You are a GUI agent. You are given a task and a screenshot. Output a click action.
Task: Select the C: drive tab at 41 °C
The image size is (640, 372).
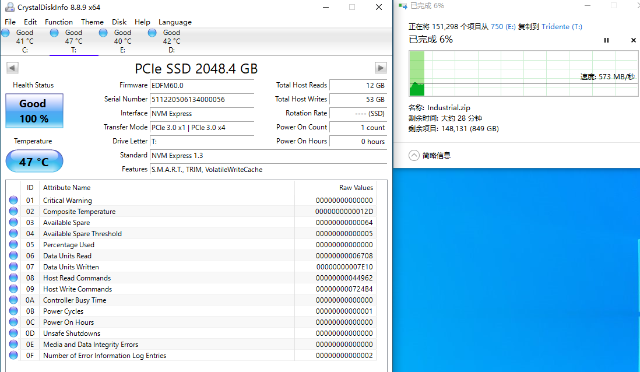pyautogui.click(x=25, y=41)
